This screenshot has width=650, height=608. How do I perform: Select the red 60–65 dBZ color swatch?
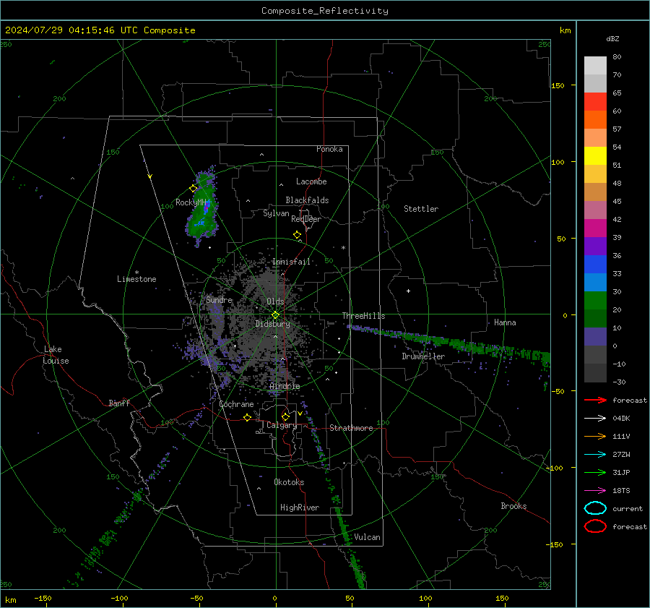coord(595,102)
